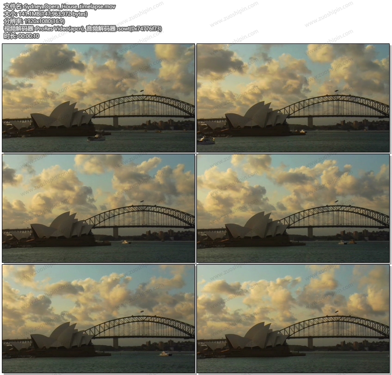Open the bottom-left frame thumbnail

(98, 319)
